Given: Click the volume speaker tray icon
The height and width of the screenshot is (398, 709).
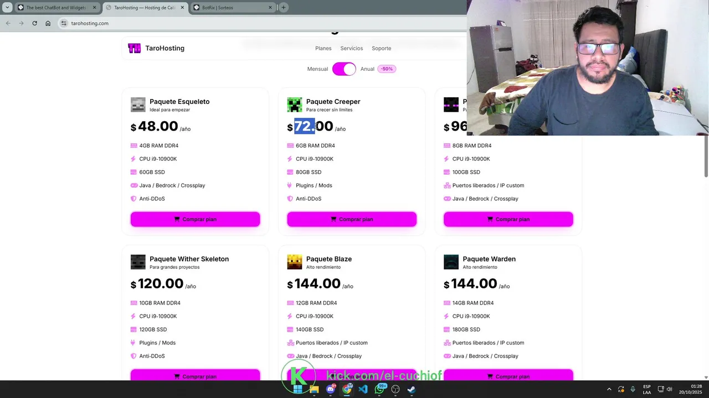Looking at the screenshot, I should [670, 389].
